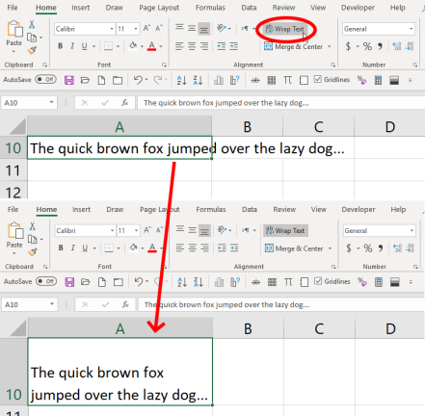Toggle the AutoSave switch in the upper toolbar

point(45,79)
